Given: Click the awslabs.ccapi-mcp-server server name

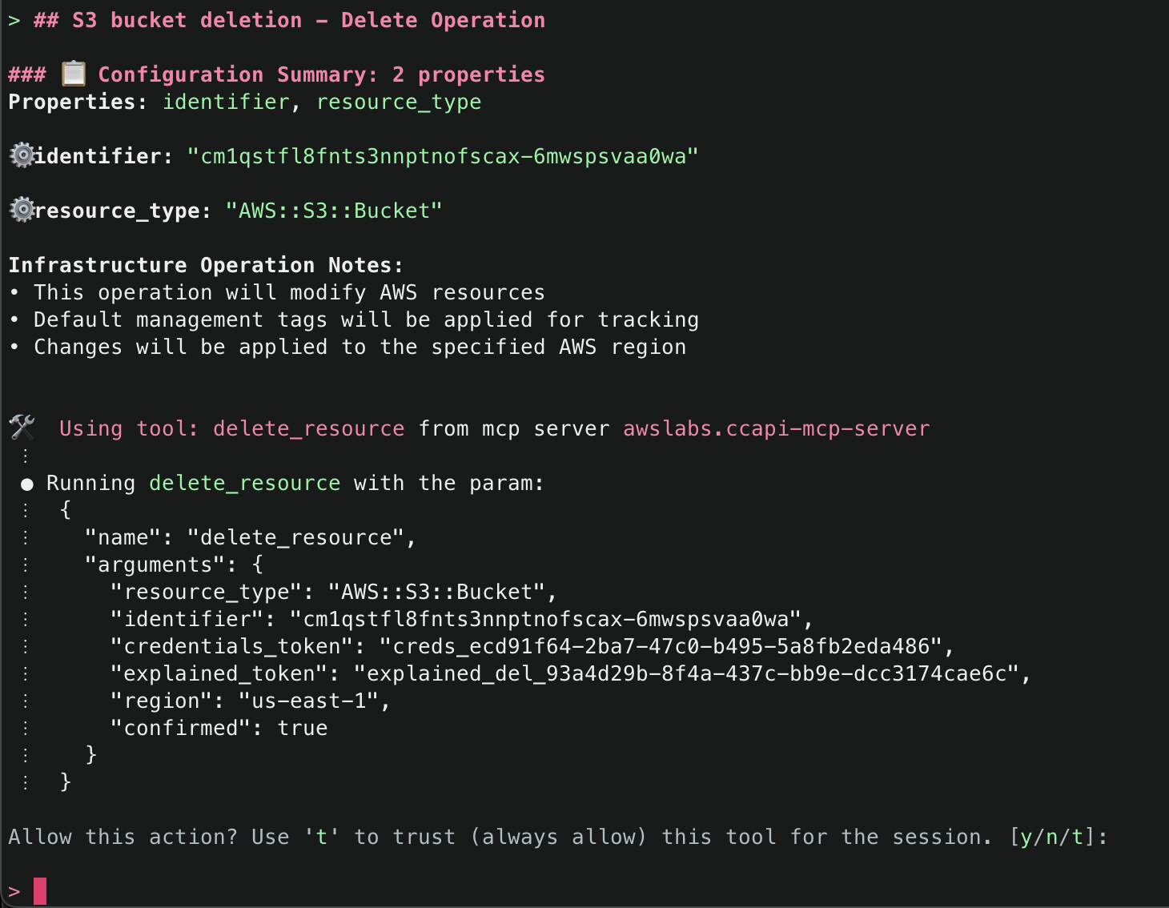Looking at the screenshot, I should pos(776,429).
